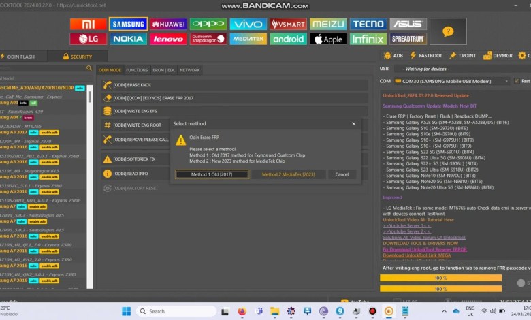531x320 pixels.
Task: Open the SECURITY tab
Action: [x=77, y=57]
